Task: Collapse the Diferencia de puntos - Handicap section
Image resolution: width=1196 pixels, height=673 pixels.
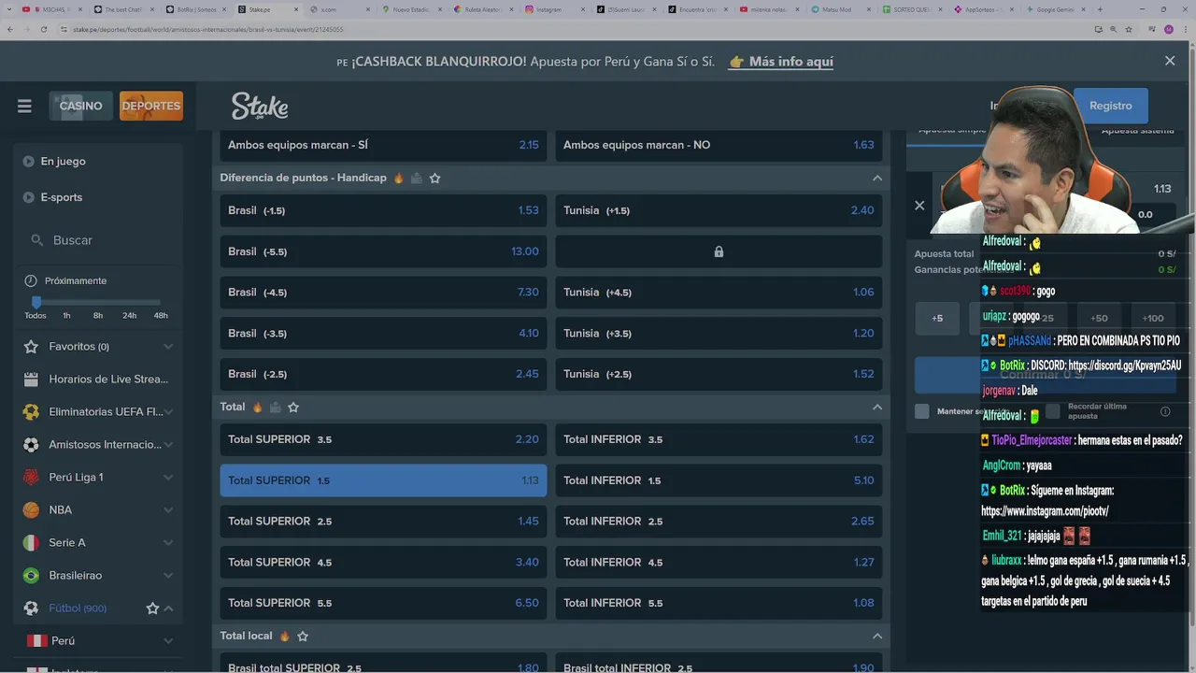Action: 876,178
